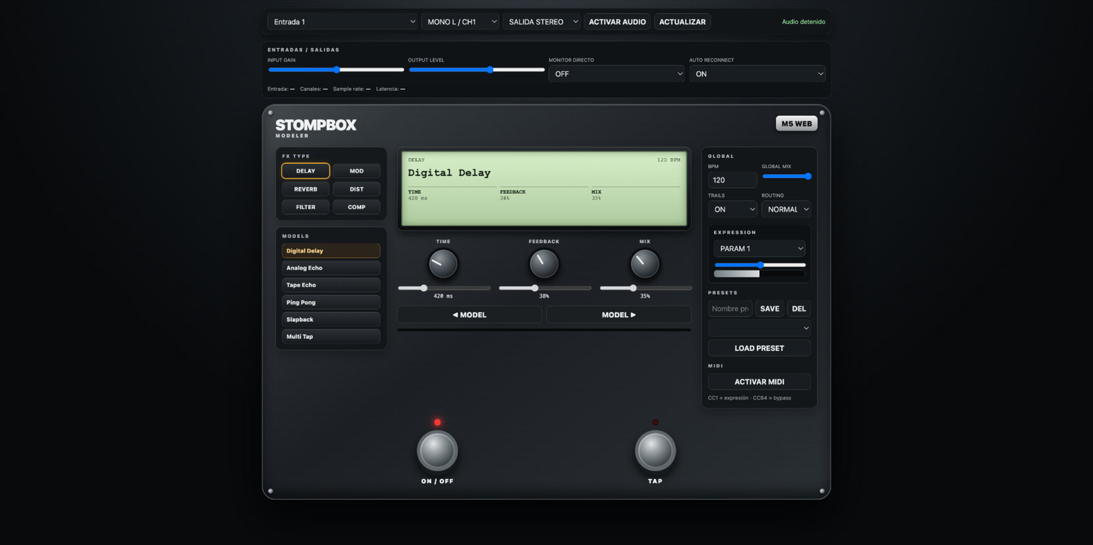1093x545 pixels.
Task: Click the BPM 120 input field
Action: coord(732,180)
